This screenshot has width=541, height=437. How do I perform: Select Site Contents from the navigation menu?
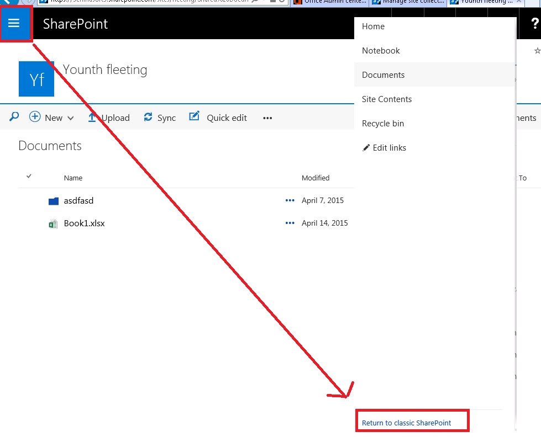[x=387, y=99]
